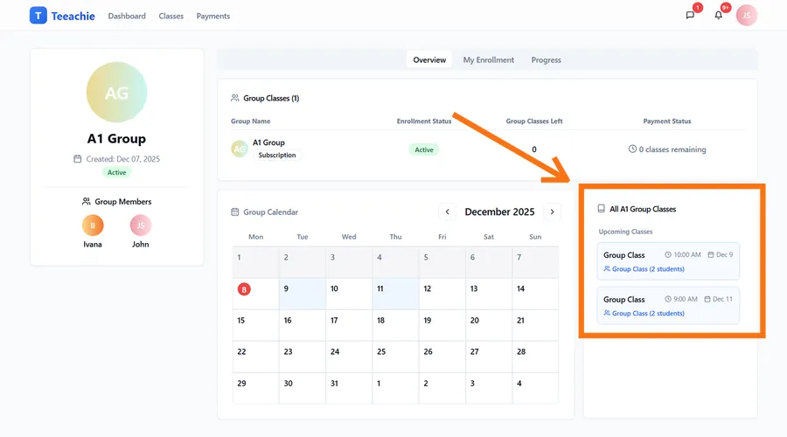Click the A1 Group name link in table
787x437 pixels.
pos(268,142)
